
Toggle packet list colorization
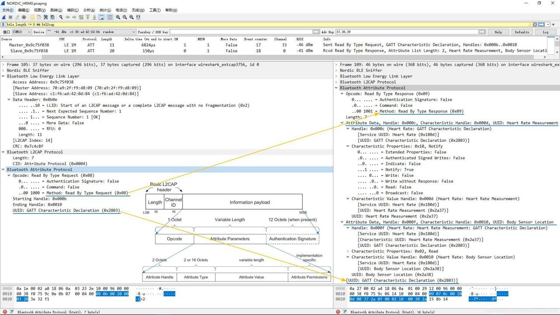pos(110,17)
